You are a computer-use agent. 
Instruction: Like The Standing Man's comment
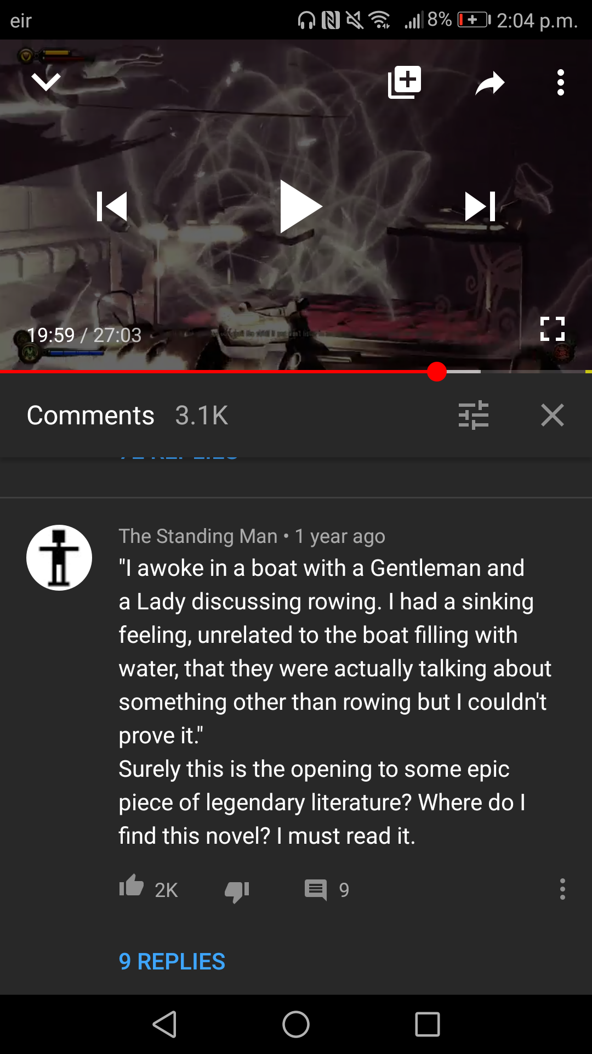pyautogui.click(x=132, y=885)
